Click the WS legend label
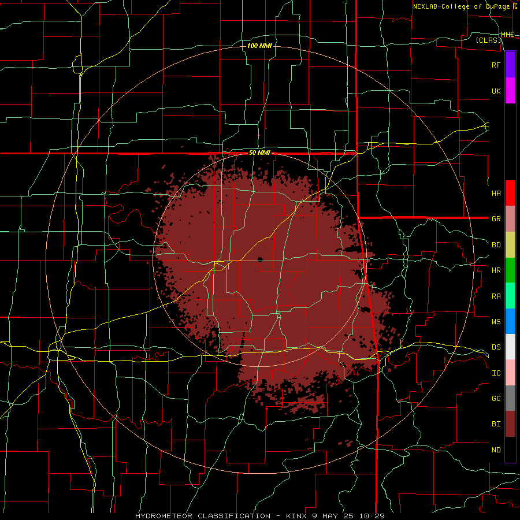This screenshot has width=520, height=520. point(496,321)
